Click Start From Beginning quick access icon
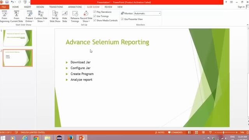The height and width of the screenshot is (140, 249). [x=25, y=2]
